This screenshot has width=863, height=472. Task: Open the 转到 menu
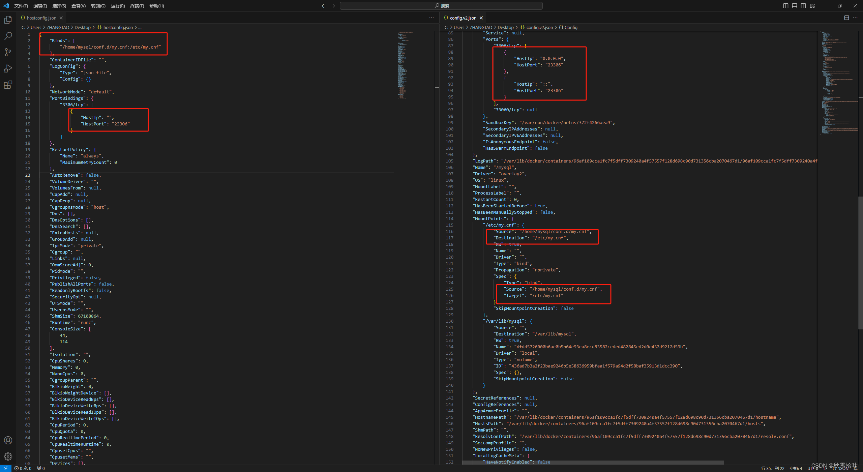click(x=98, y=6)
